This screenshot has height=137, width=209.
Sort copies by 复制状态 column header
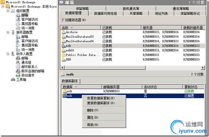193,87
